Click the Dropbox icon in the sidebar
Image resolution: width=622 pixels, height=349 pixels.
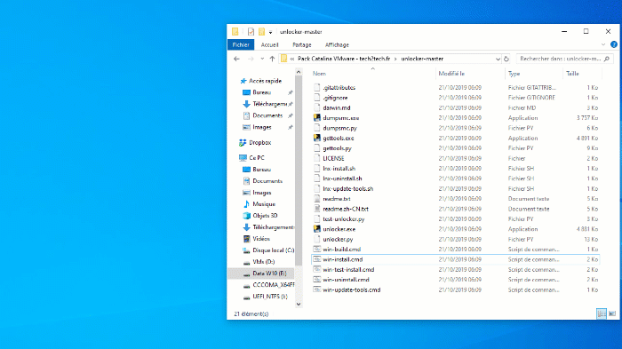click(243, 142)
